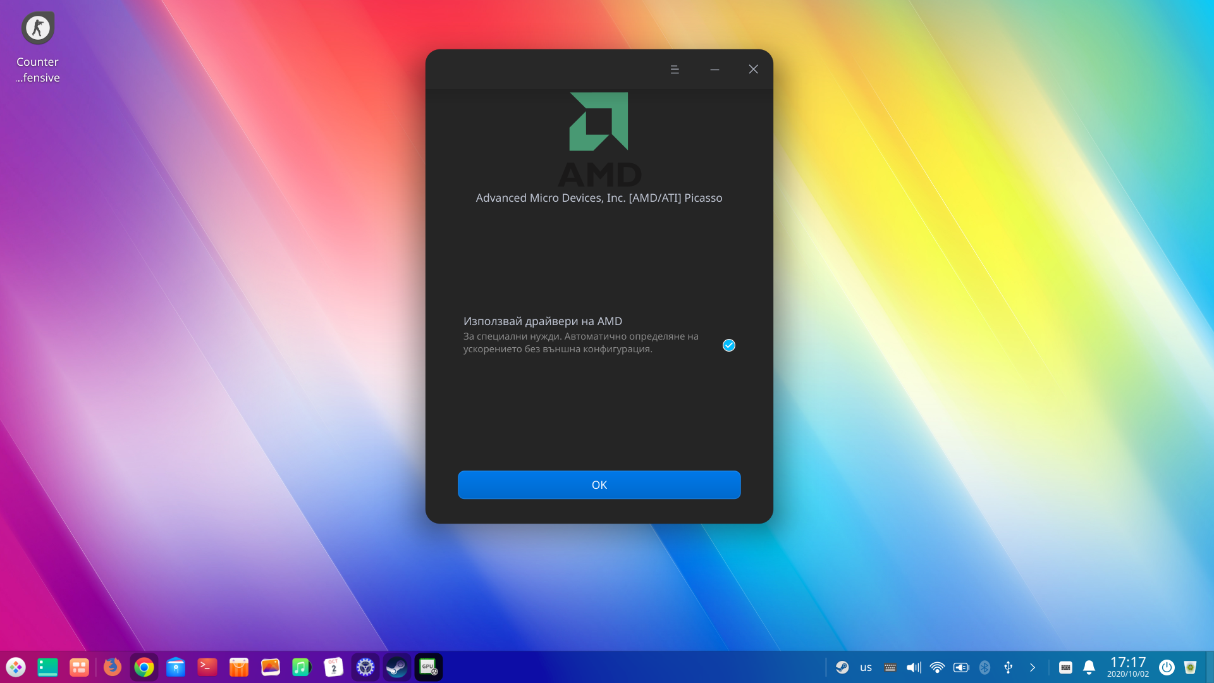Image resolution: width=1214 pixels, height=683 pixels.
Task: Check battery status tray icon
Action: (961, 667)
